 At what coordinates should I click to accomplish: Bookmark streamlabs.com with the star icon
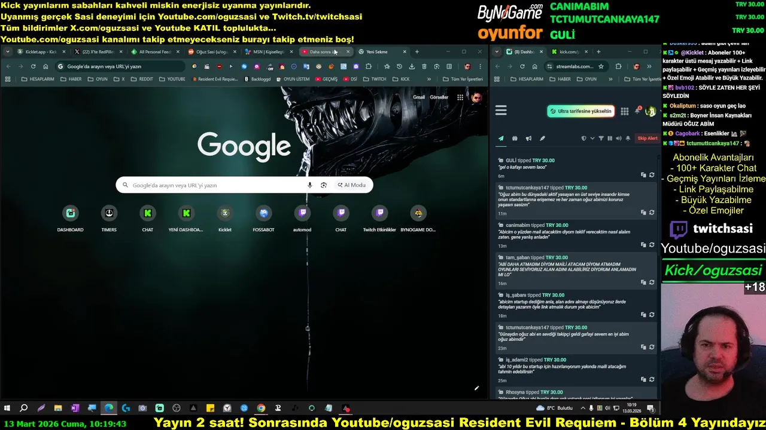pos(601,66)
